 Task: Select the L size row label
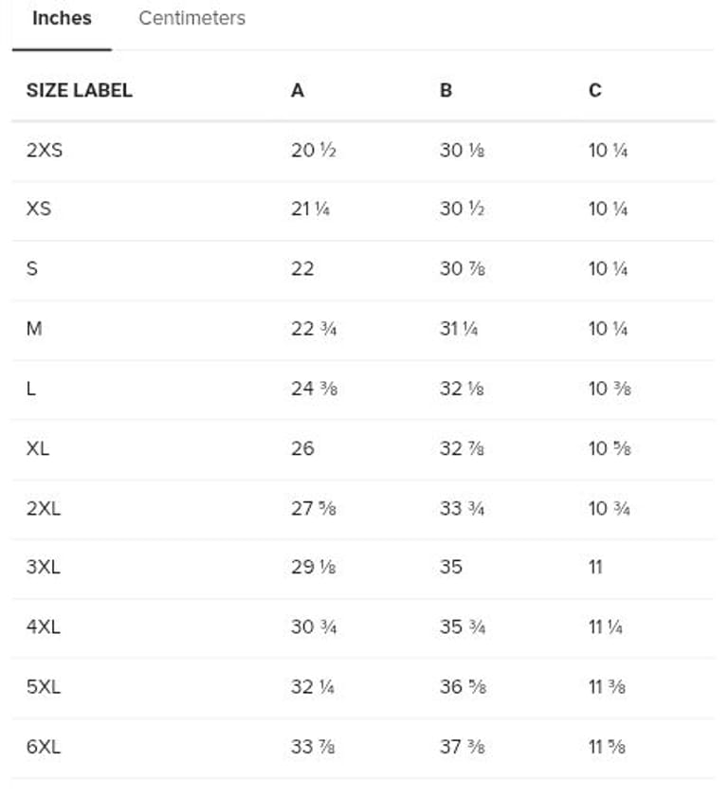point(31,389)
